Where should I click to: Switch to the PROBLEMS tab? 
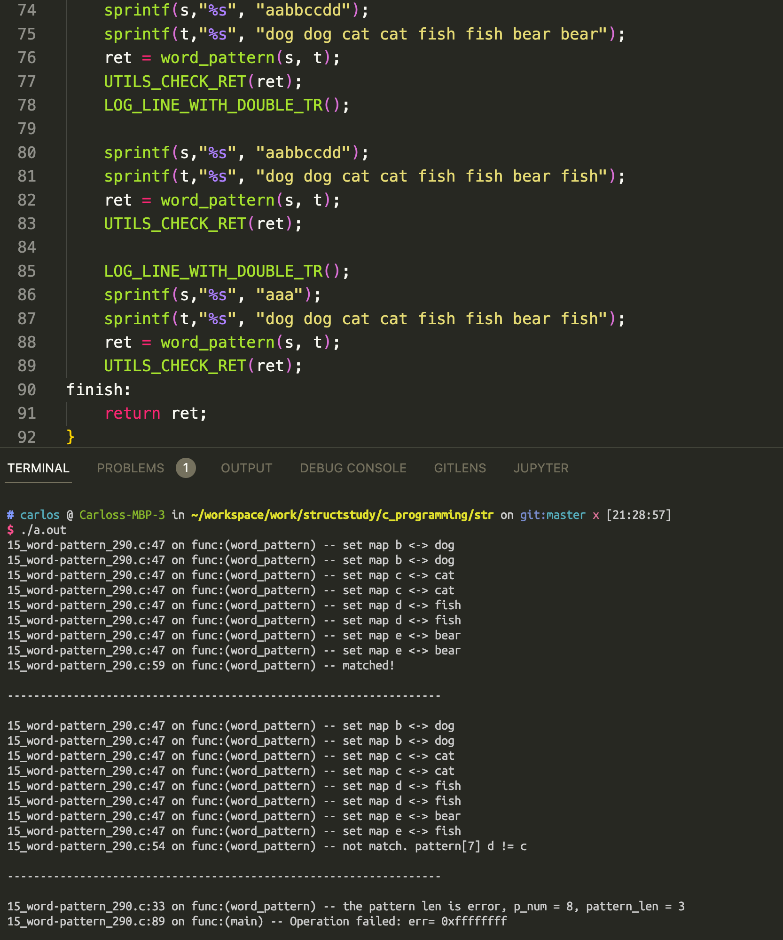tap(131, 468)
